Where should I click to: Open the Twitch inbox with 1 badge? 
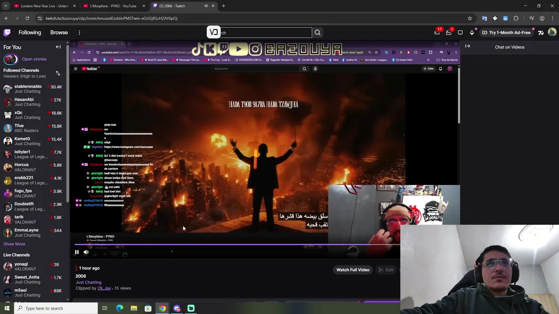[449, 32]
